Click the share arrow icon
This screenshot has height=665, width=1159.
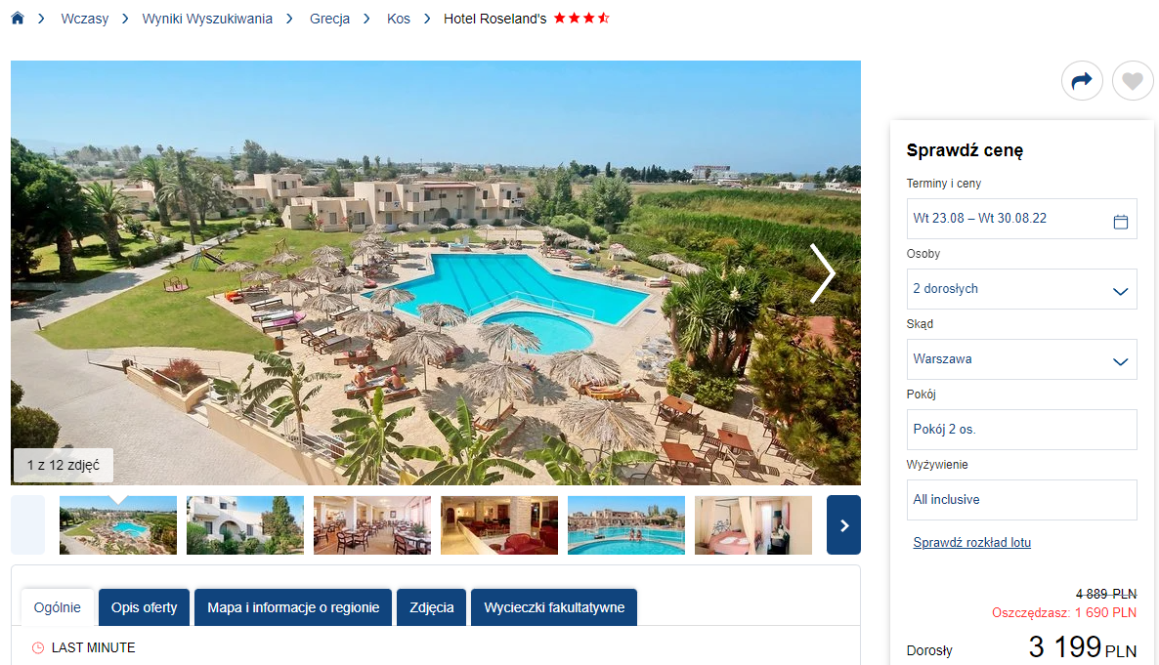(1082, 80)
